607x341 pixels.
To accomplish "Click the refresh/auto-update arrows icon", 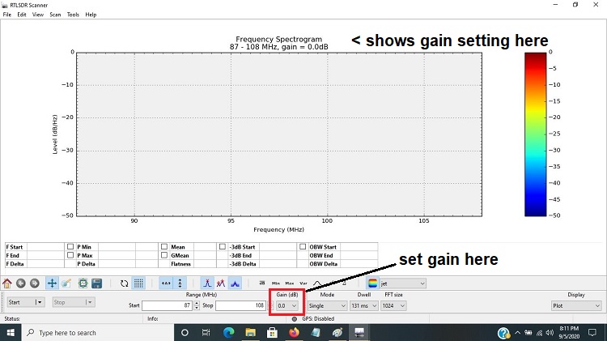I will pos(124,283).
